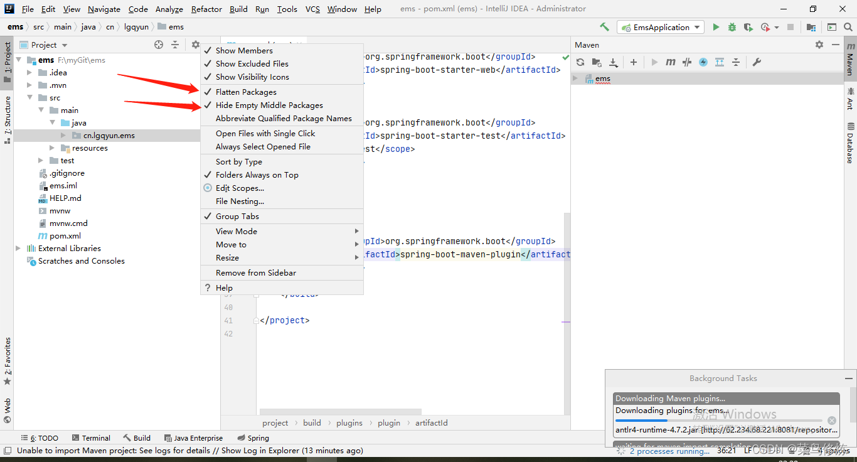Open the Navigate menu
Screen dimensions: 857x462
coord(104,9)
